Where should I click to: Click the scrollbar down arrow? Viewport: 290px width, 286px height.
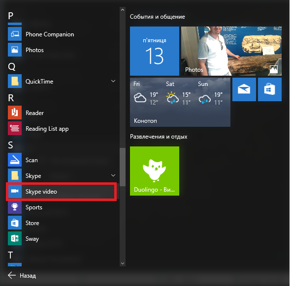pos(123,263)
